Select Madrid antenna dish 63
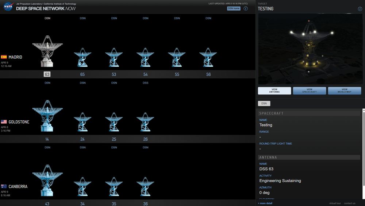365x206 pixels. tap(47, 51)
